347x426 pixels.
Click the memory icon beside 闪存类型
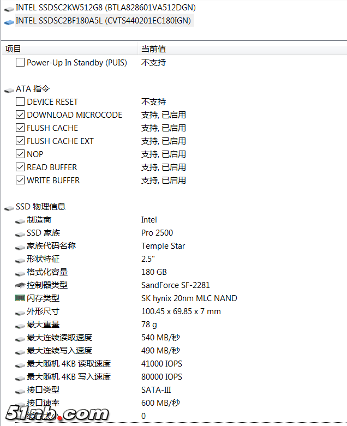coord(20,298)
